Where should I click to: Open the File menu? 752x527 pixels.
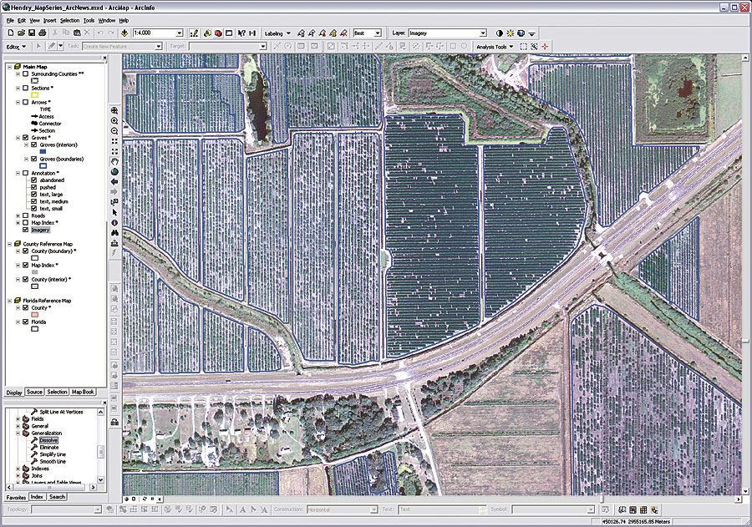pyautogui.click(x=10, y=21)
